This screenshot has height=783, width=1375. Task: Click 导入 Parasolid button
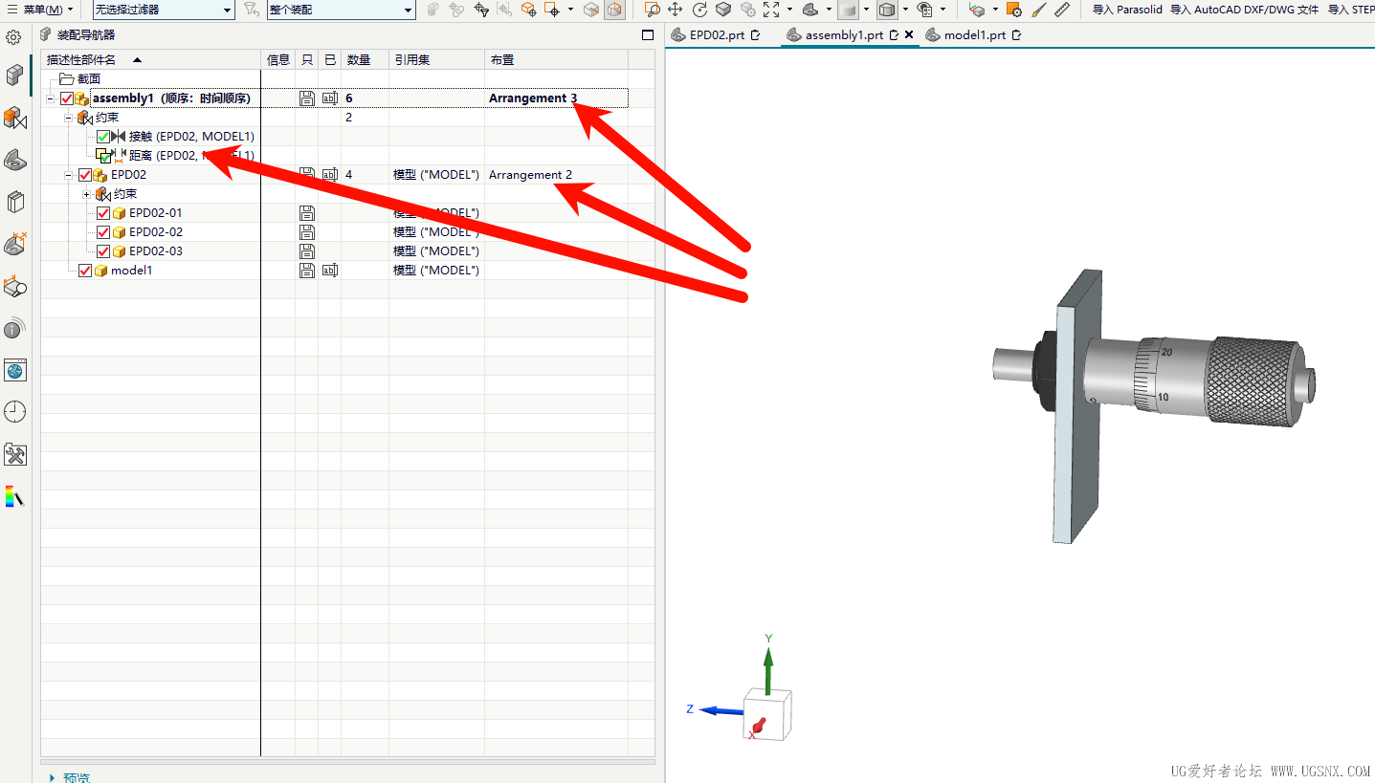1127,10
